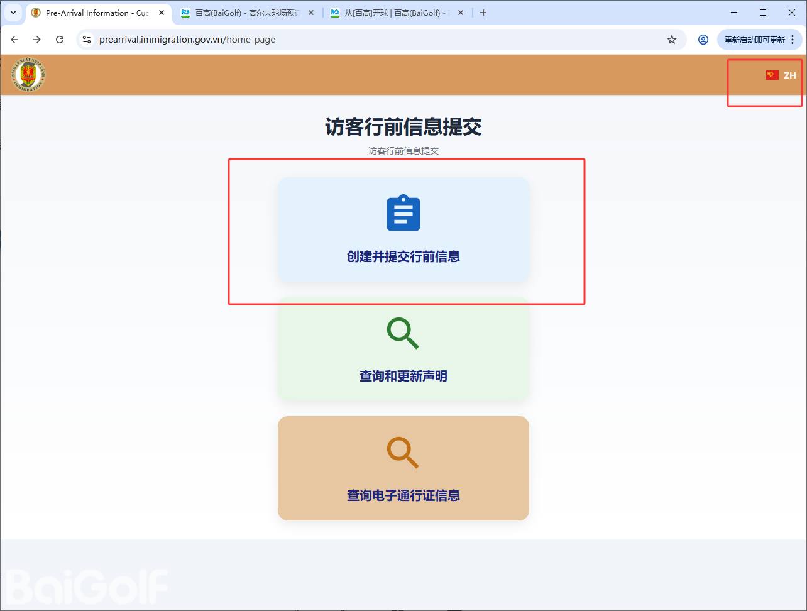Expand the tab search dropdown arrow

[x=13, y=13]
